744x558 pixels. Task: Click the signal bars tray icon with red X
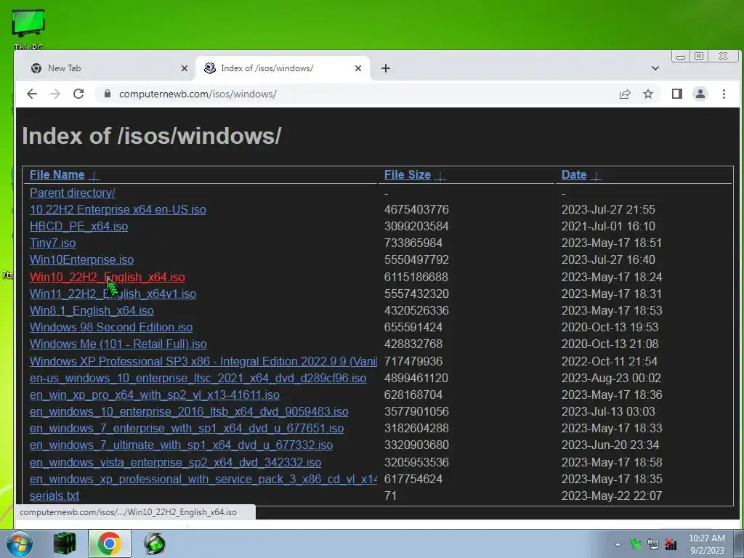(671, 544)
